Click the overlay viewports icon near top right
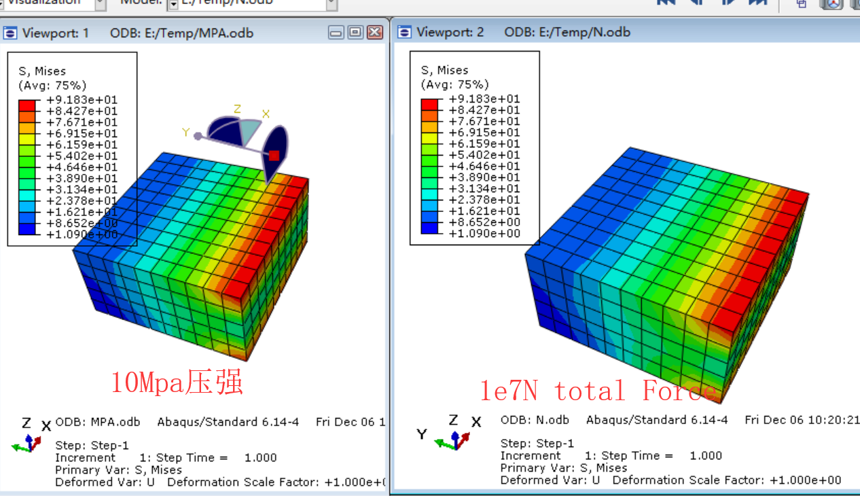The image size is (860, 496). (x=801, y=5)
